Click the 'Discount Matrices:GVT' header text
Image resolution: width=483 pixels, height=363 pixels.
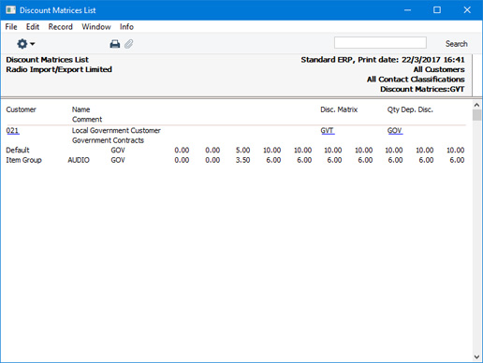tap(422, 89)
